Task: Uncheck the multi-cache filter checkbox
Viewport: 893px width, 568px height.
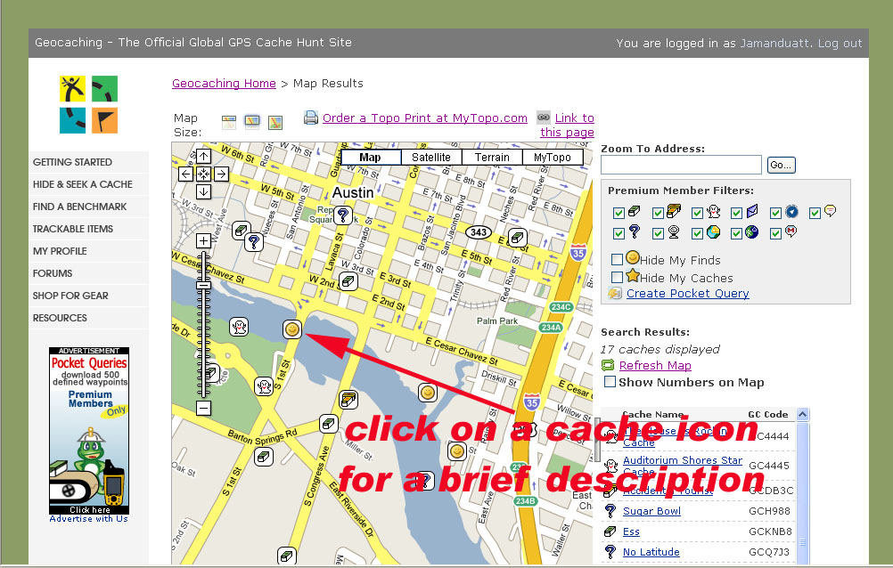Action: coord(658,213)
